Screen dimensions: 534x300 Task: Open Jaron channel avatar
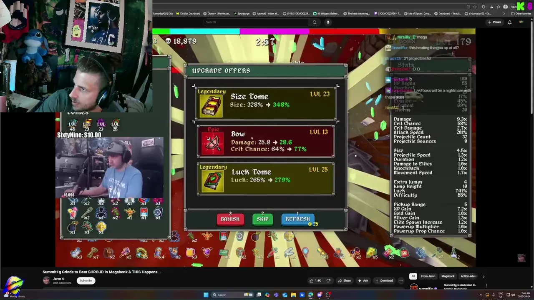pyautogui.click(x=46, y=280)
